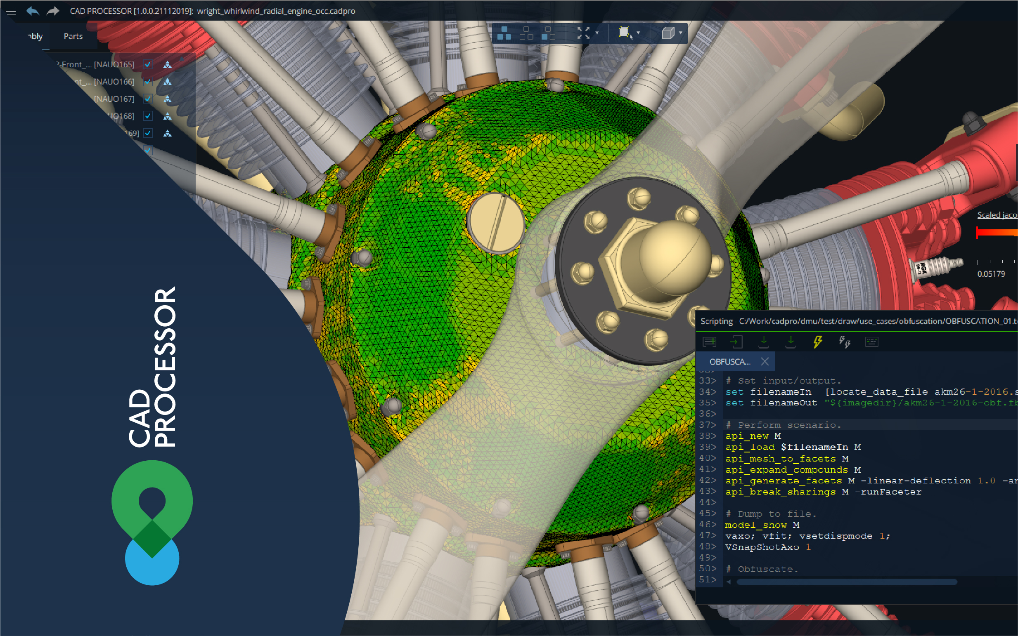1018x636 pixels.
Task: Click the undo back arrow
Action: point(33,11)
